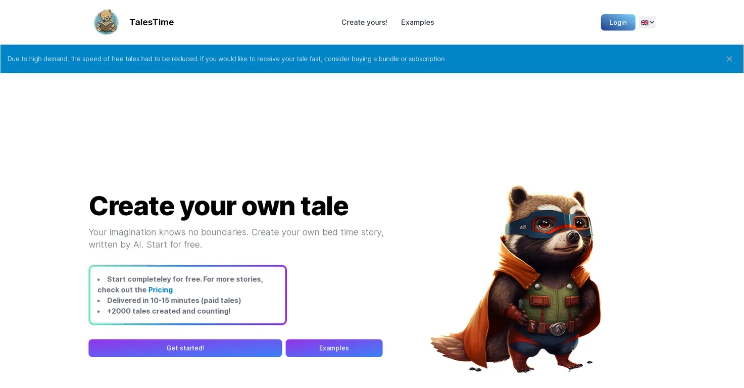Image resolution: width=744 pixels, height=388 pixels.
Task: Click the banner text about reduced speed
Action: [226, 59]
